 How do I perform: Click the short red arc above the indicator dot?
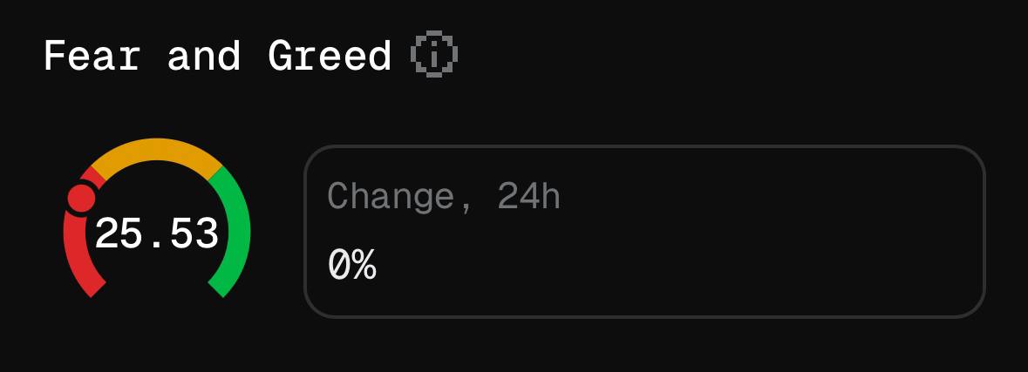pos(96,176)
